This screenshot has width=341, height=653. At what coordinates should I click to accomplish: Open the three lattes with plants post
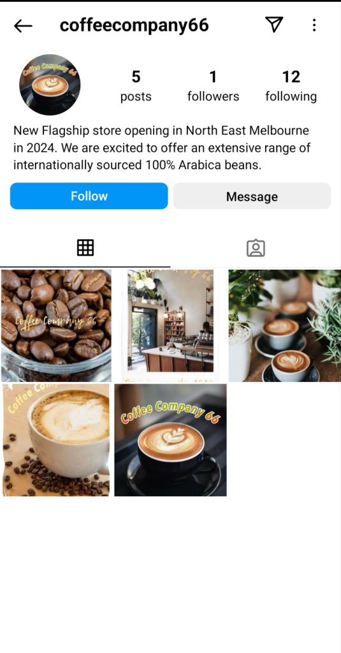[284, 326]
